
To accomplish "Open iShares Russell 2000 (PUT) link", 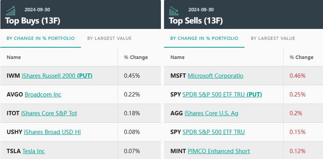I will point(57,75).
